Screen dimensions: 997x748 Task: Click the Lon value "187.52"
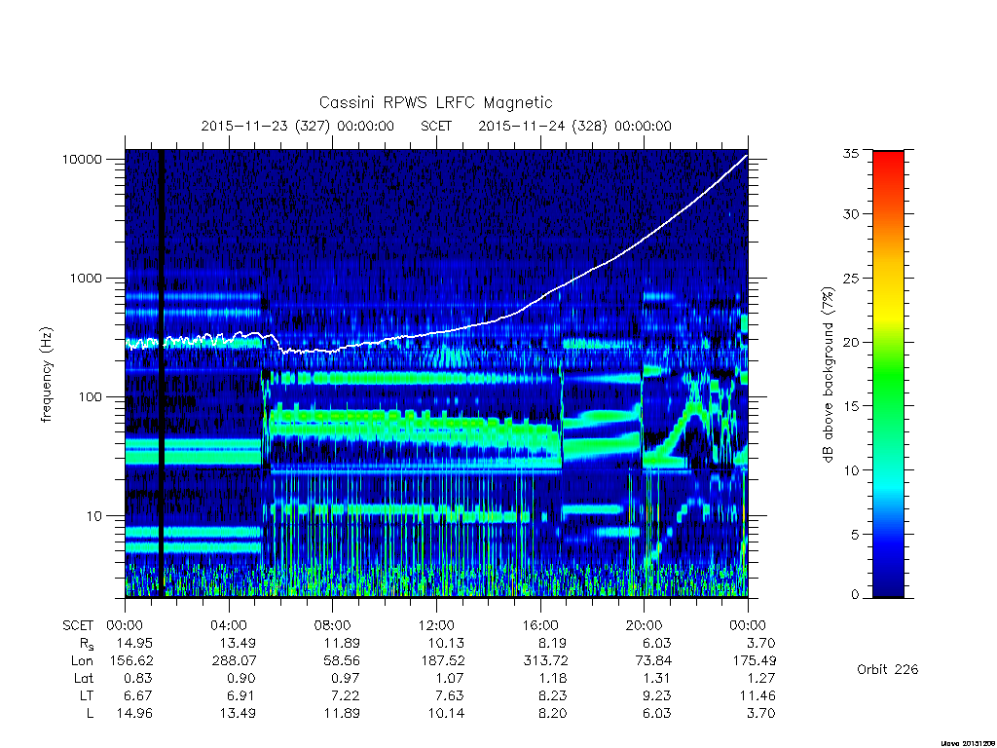(x=443, y=661)
